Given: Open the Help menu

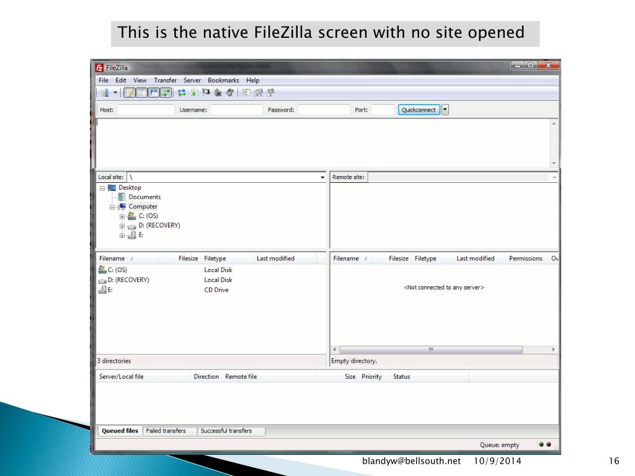Looking at the screenshot, I should (x=253, y=80).
